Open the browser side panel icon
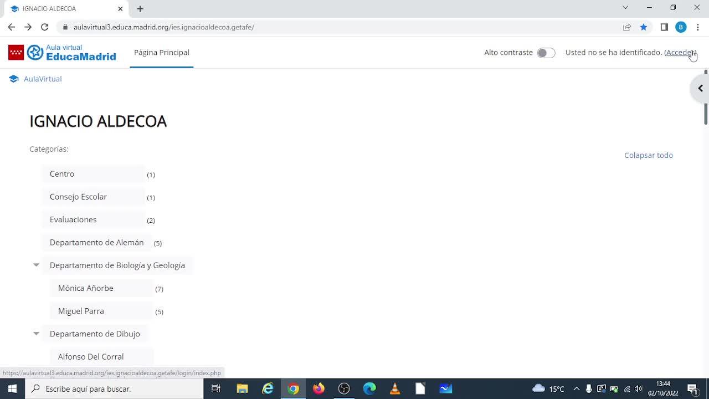This screenshot has width=709, height=399. coord(664,27)
